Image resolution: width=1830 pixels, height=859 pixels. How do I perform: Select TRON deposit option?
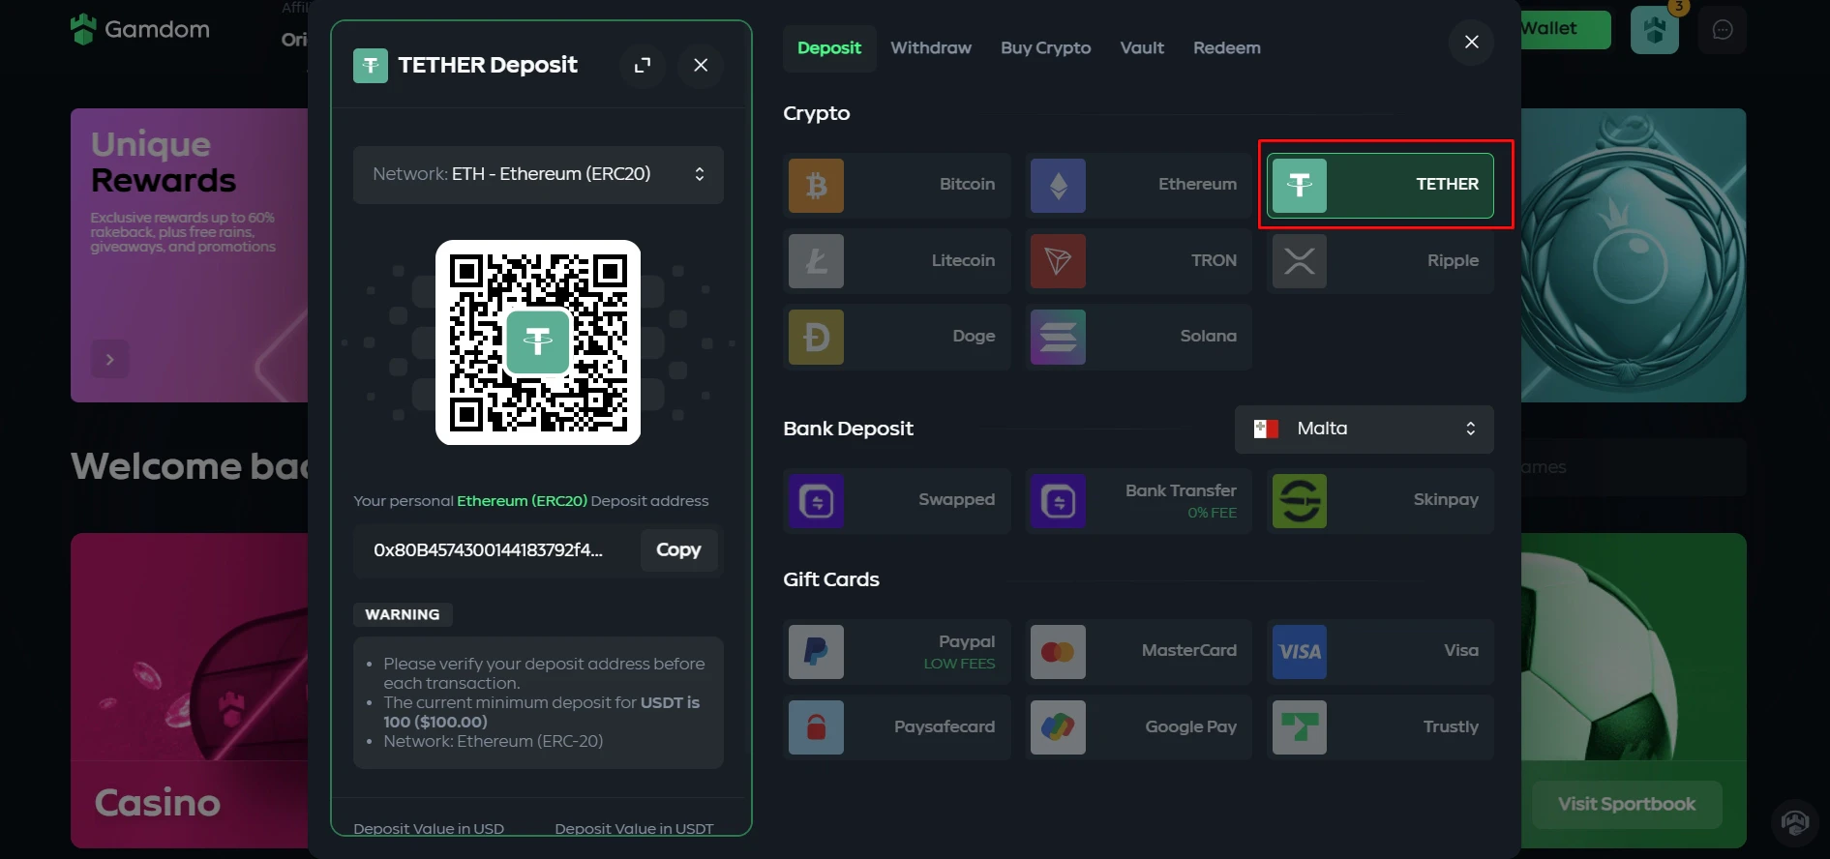pos(1139,261)
